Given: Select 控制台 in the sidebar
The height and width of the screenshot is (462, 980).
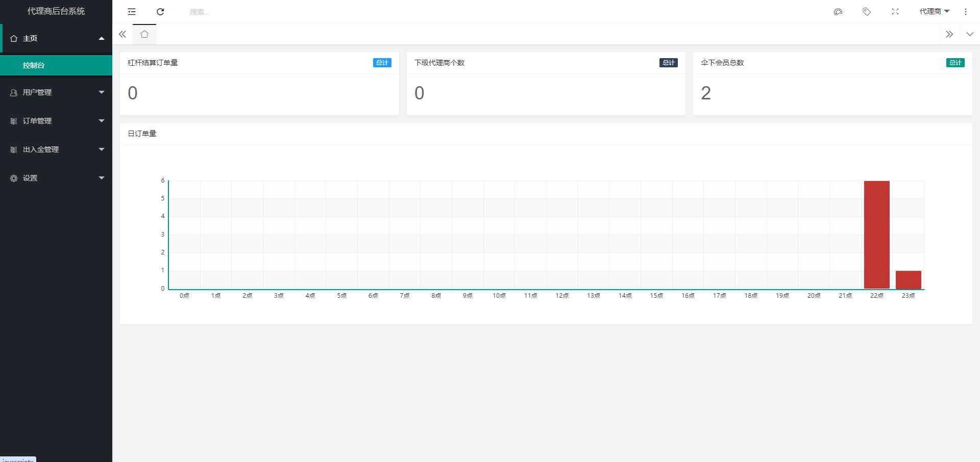Looking at the screenshot, I should click(x=56, y=65).
